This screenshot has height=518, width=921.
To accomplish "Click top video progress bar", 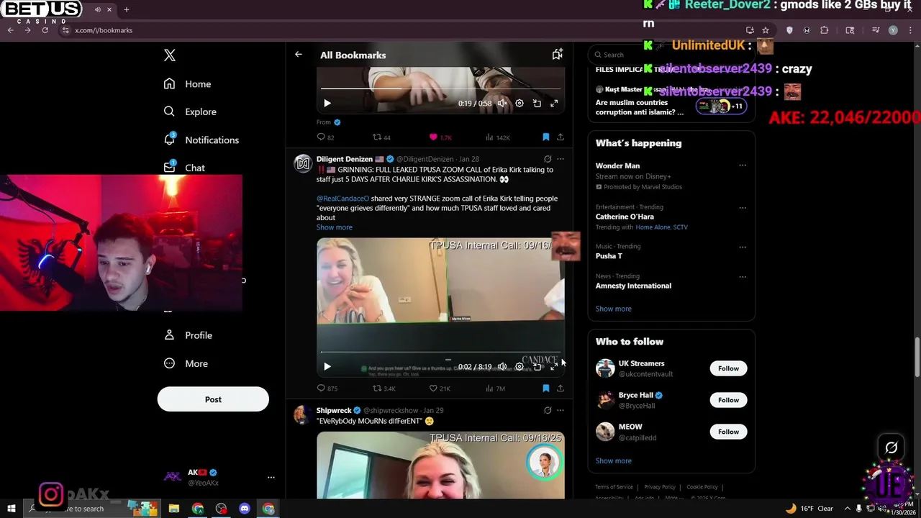I will (440, 88).
